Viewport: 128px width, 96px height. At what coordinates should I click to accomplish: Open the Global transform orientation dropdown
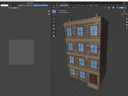click(x=82, y=5)
